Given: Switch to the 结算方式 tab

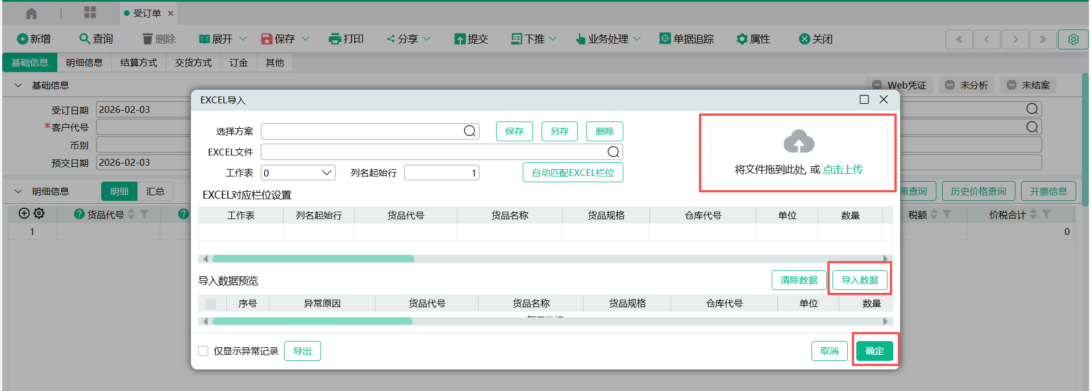Looking at the screenshot, I should click(139, 62).
